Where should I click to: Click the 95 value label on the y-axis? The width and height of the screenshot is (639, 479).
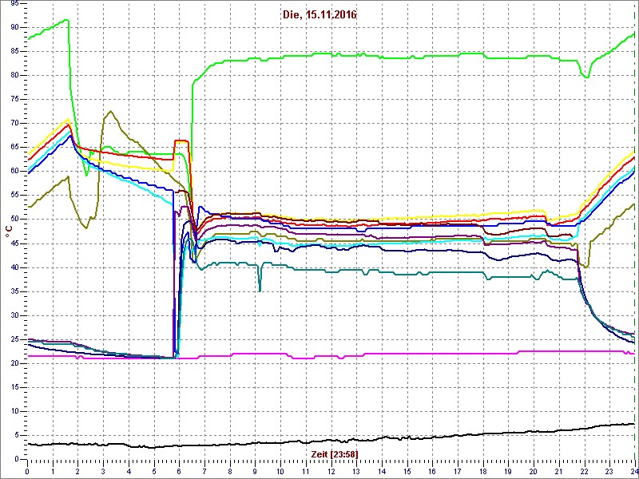pyautogui.click(x=14, y=3)
